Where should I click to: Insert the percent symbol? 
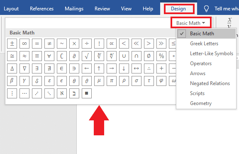[x=161, y=56]
